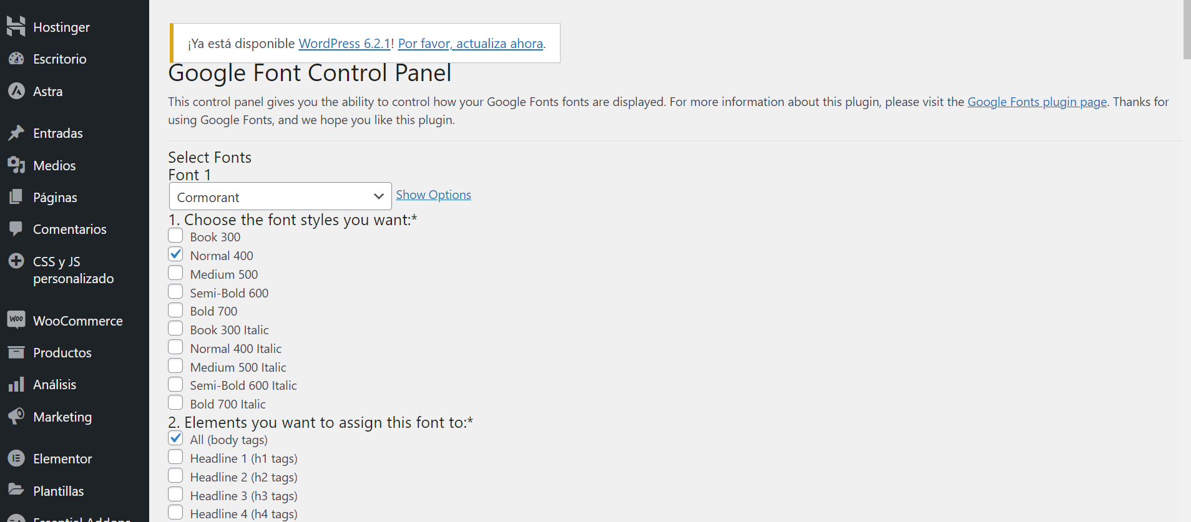The image size is (1191, 522).
Task: Click the Marketing megaphone icon
Action: pos(17,417)
